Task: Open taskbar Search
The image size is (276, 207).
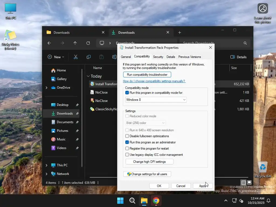Action: click(132, 201)
